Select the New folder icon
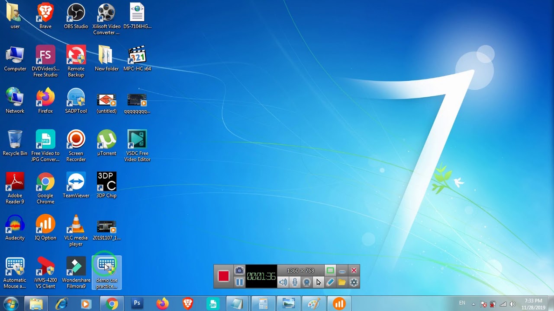 (x=106, y=58)
